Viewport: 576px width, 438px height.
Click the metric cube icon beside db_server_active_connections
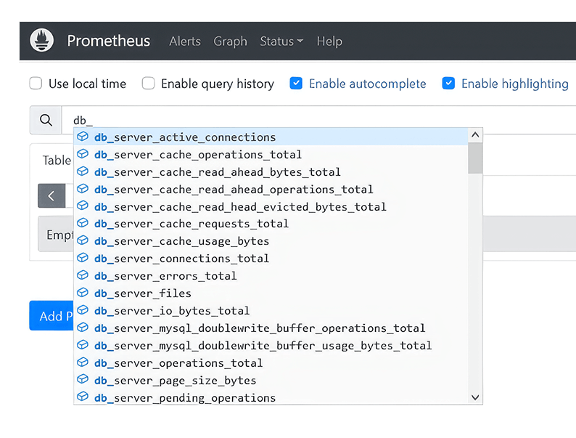(x=83, y=137)
